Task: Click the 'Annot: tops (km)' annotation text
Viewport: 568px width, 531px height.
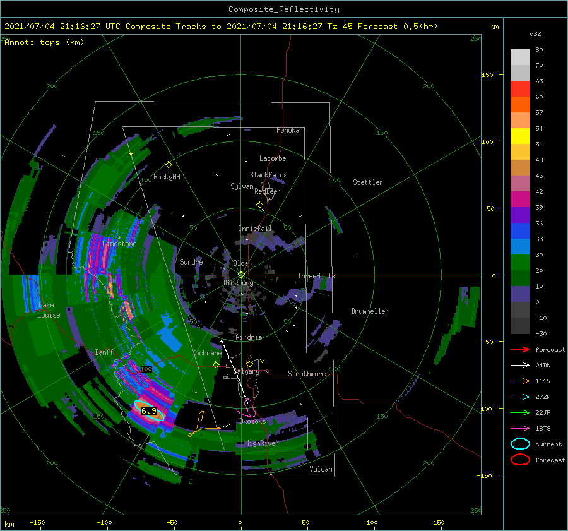Action: pyautogui.click(x=44, y=42)
